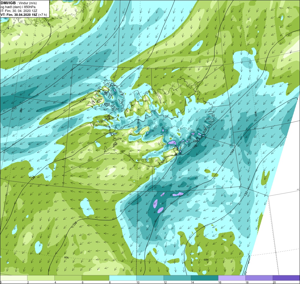
Task: Click the '134' height contour label
Action: pyautogui.click(x=232, y=151)
